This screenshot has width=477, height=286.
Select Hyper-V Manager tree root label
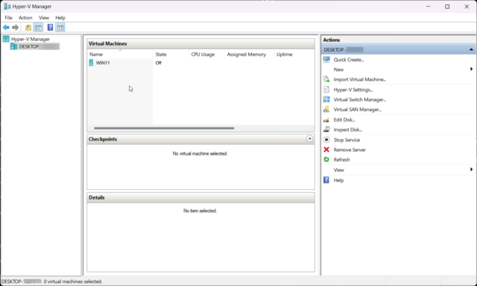coord(31,39)
